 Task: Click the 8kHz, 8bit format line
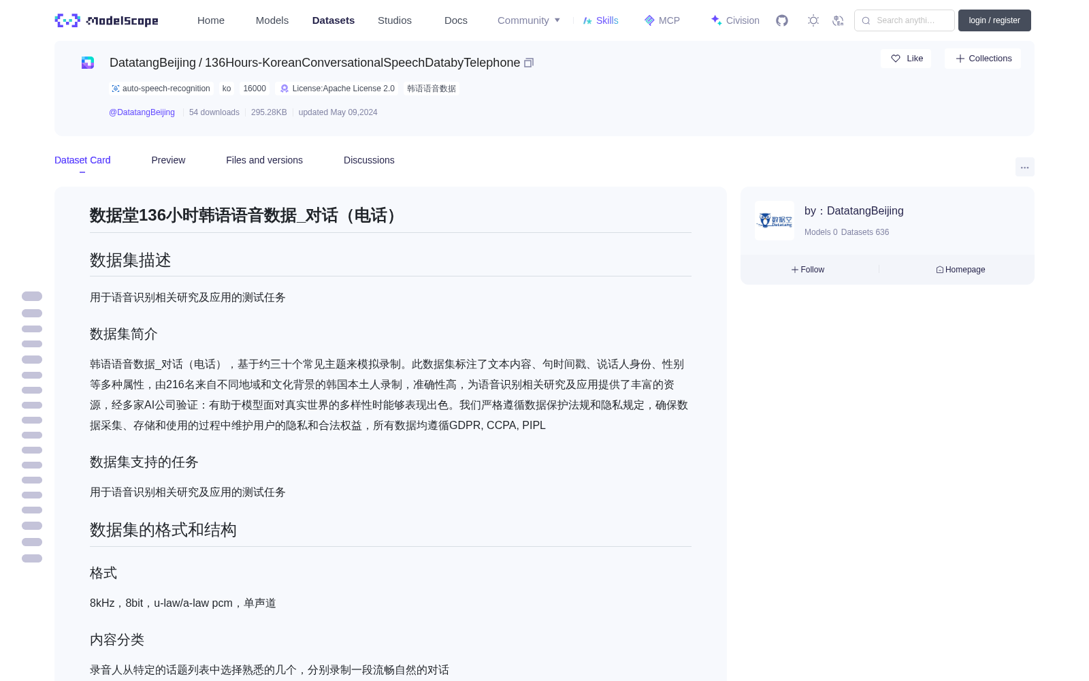point(183,603)
